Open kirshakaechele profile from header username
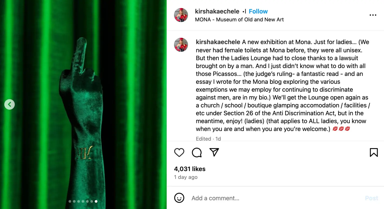Screen dimensions: 384x209 (x=217, y=11)
